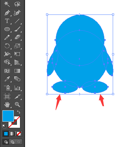Choose the Type tool

[x=7, y=21]
